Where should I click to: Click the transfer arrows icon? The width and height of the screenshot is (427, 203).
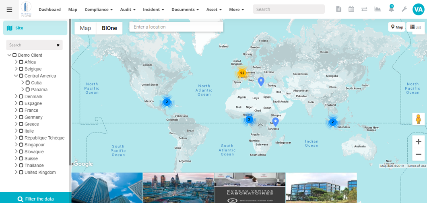pos(364,9)
